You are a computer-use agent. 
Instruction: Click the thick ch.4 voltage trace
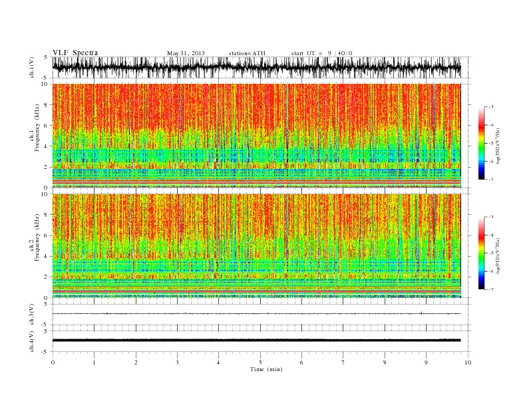click(x=256, y=340)
